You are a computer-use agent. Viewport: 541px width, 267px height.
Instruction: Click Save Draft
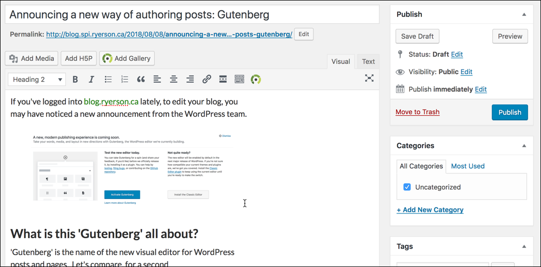pos(418,36)
